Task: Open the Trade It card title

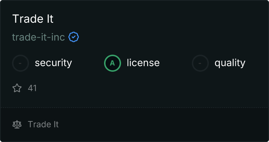Action: (33, 19)
